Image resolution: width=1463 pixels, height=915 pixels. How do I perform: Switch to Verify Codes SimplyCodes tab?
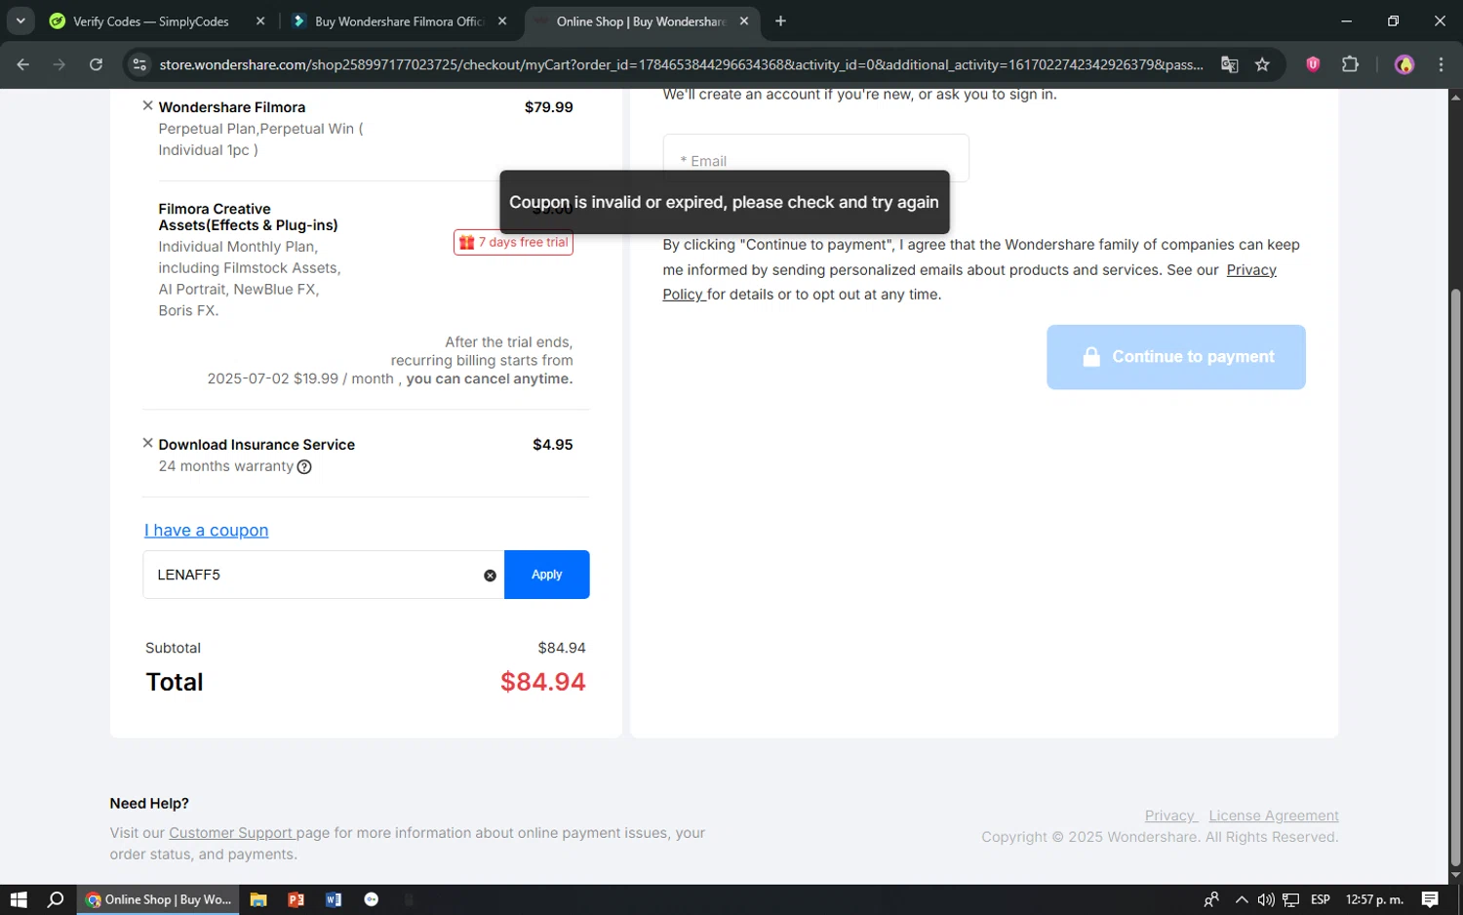click(150, 21)
